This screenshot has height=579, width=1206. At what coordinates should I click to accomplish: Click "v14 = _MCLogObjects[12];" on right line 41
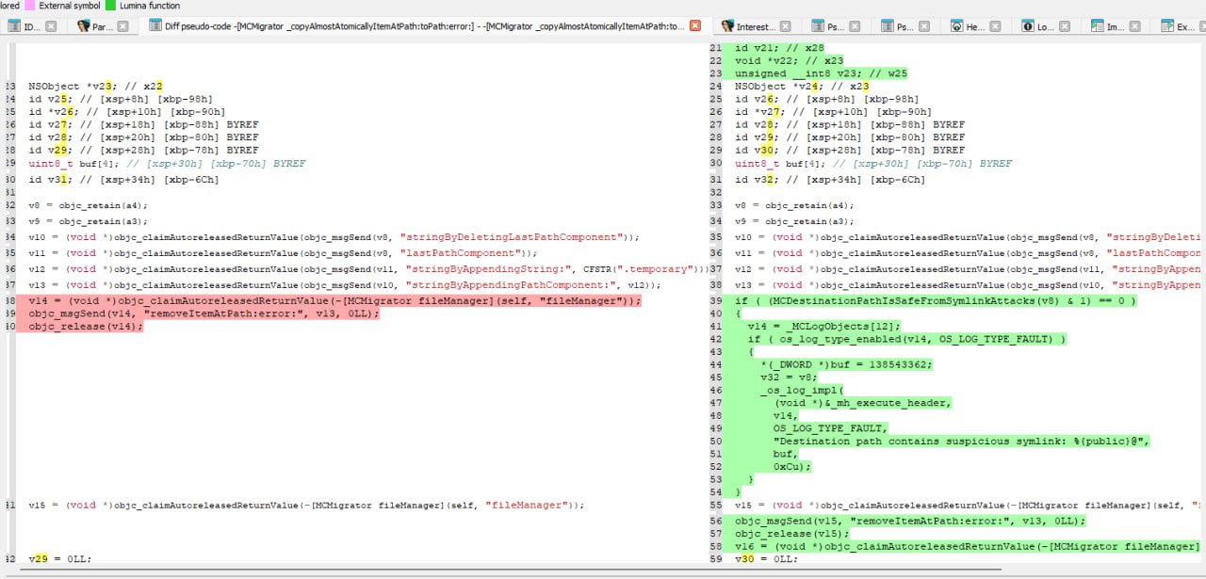[x=823, y=327]
